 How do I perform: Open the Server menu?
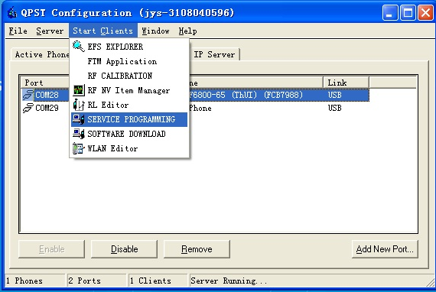click(x=50, y=31)
